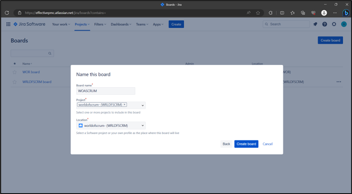Open the WOR board link
The image size is (352, 194).
pos(31,72)
